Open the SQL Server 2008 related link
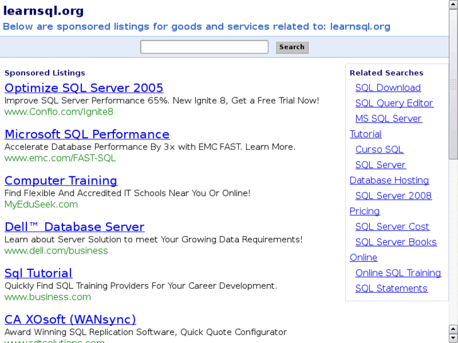The image size is (458, 343). 394,196
